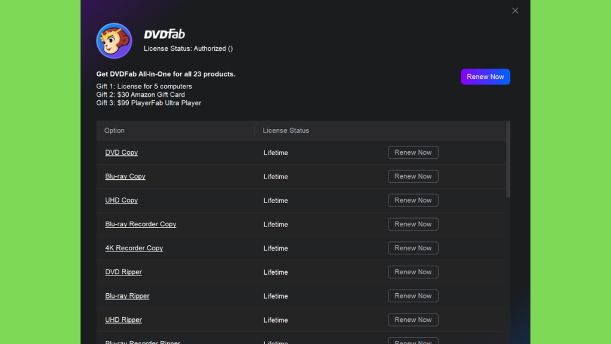Screen dimensions: 611x344
Task: Open the Blu-ray Recorder Copy link
Action: (141, 225)
